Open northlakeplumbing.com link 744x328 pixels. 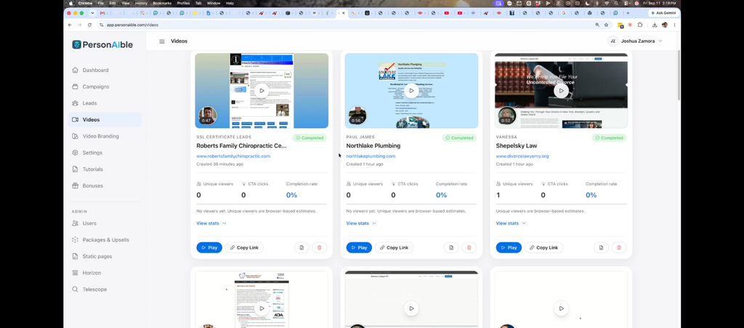pos(371,157)
